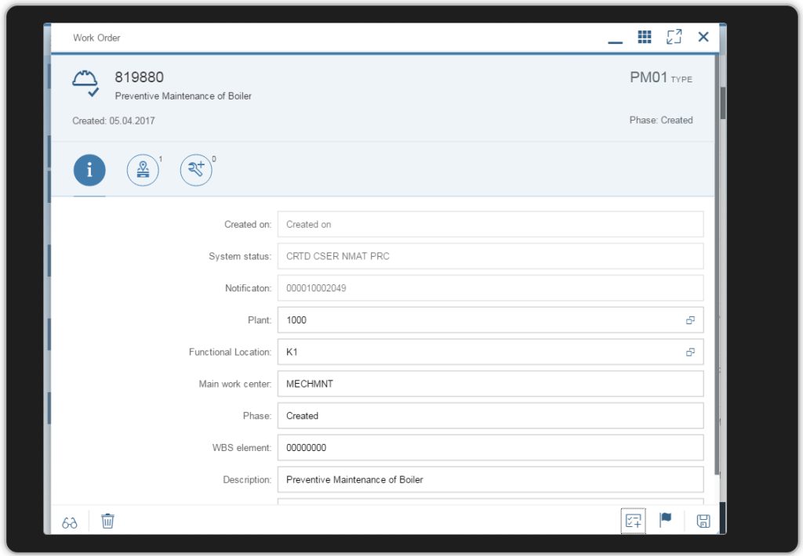Image resolution: width=803 pixels, height=556 pixels.
Task: Click the Description input field
Action: pyautogui.click(x=491, y=479)
